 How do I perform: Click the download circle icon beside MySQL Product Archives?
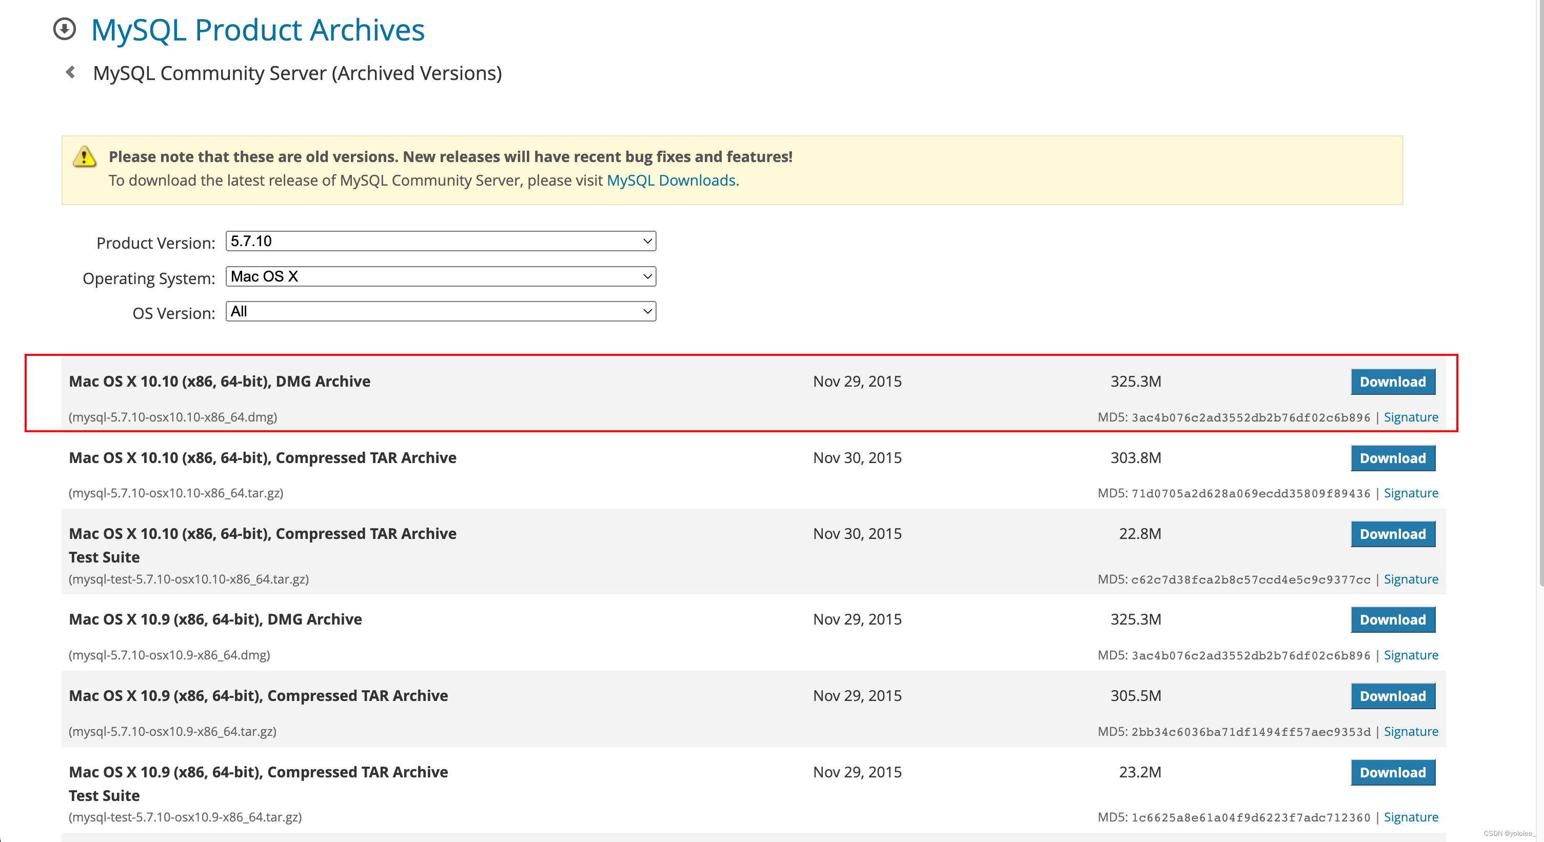click(65, 29)
